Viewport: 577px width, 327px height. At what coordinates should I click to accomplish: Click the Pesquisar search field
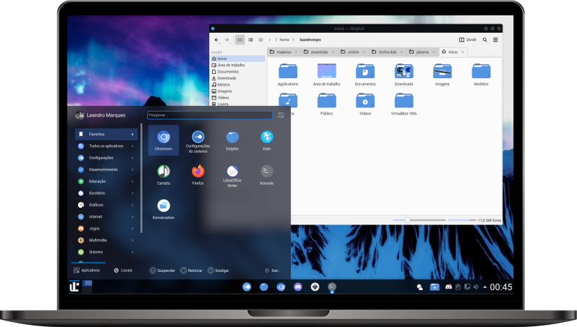tap(210, 115)
